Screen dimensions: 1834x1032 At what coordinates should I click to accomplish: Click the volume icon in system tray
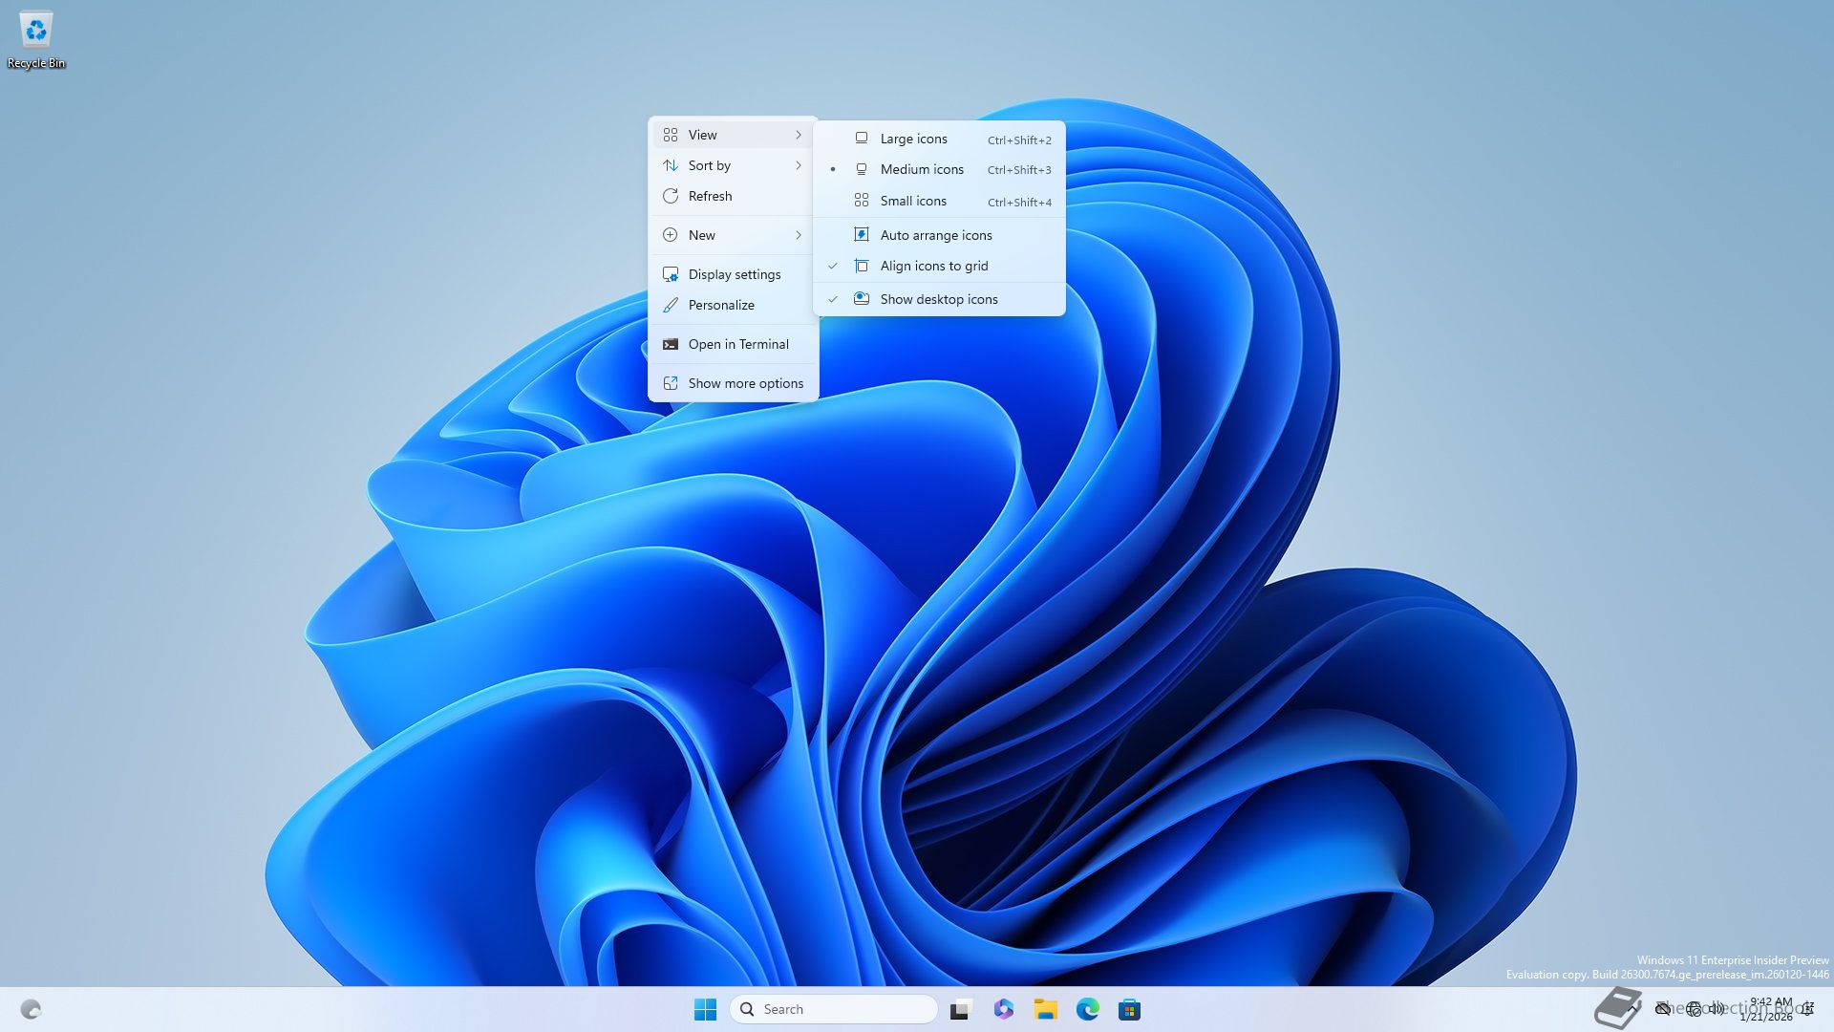click(1717, 1009)
